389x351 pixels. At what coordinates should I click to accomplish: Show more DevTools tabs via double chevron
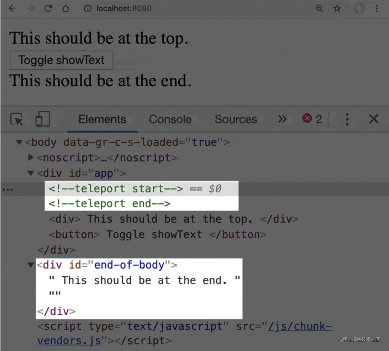click(x=282, y=119)
